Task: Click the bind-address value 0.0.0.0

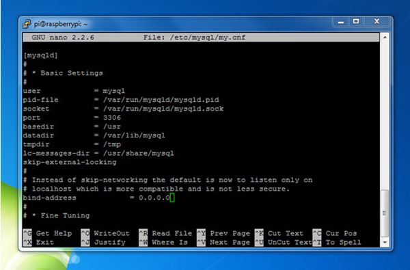Action: (154, 198)
